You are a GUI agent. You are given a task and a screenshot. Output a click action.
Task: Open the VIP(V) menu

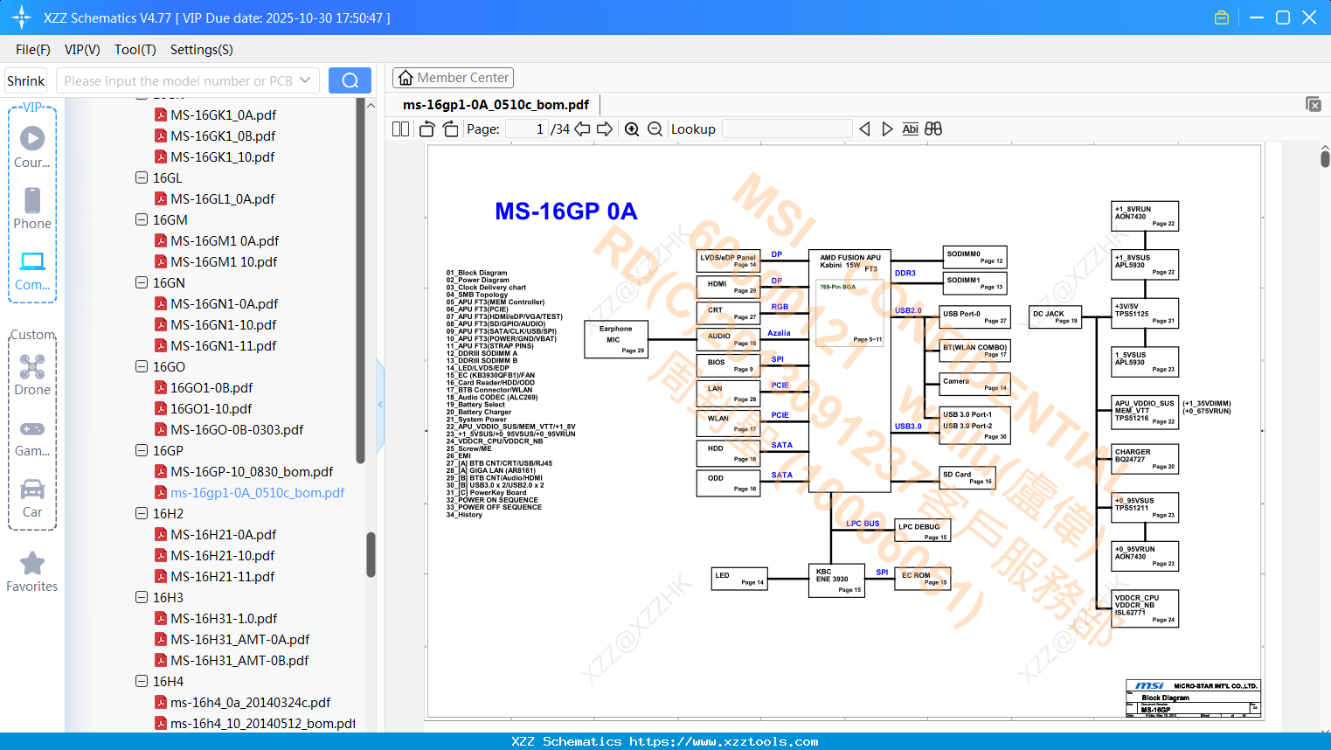pos(82,50)
